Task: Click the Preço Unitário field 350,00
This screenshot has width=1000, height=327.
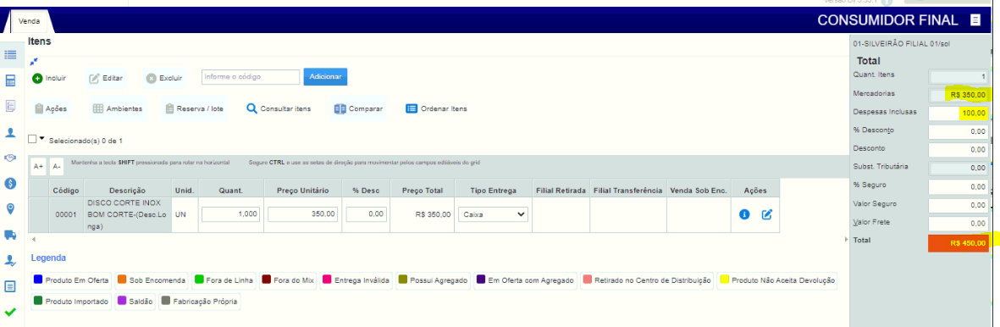Action: coord(302,214)
